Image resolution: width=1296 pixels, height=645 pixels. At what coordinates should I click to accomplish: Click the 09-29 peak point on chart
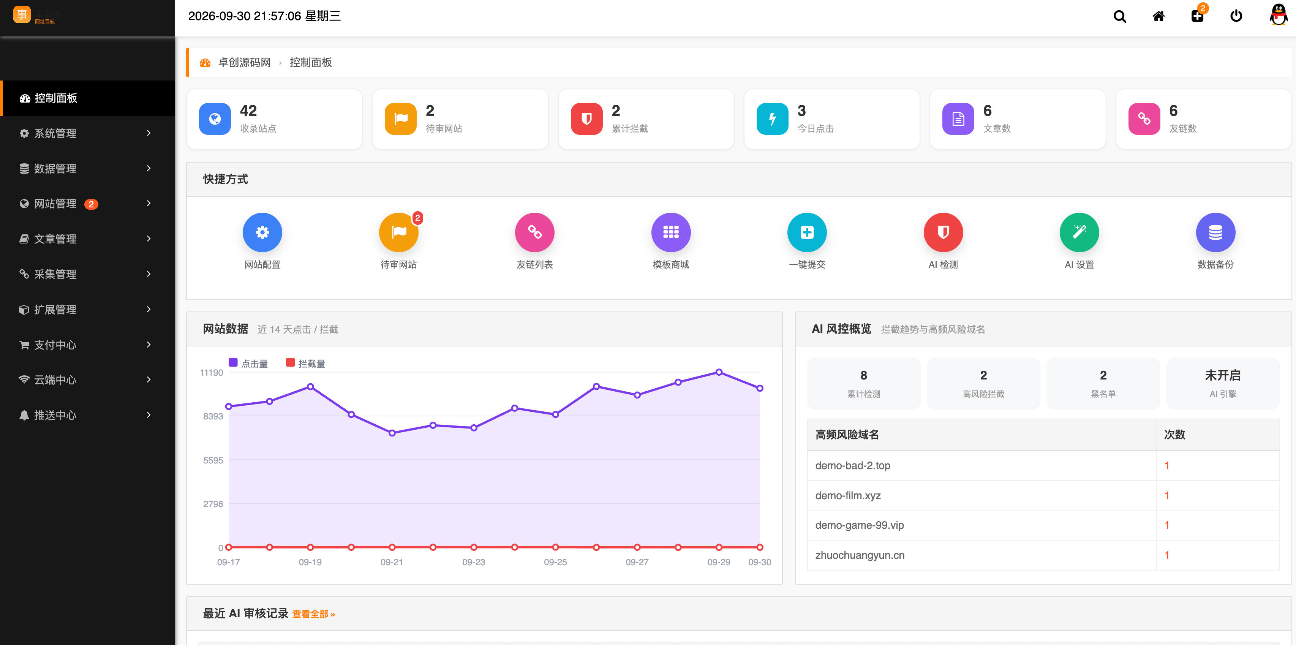pyautogui.click(x=719, y=372)
